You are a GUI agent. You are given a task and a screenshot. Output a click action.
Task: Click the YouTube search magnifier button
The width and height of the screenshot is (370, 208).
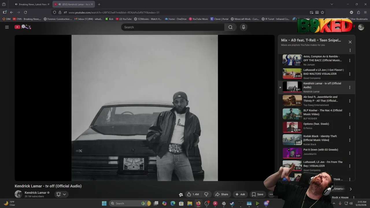point(230,27)
